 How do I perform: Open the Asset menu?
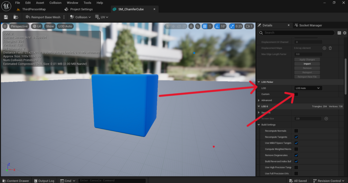[40, 3]
